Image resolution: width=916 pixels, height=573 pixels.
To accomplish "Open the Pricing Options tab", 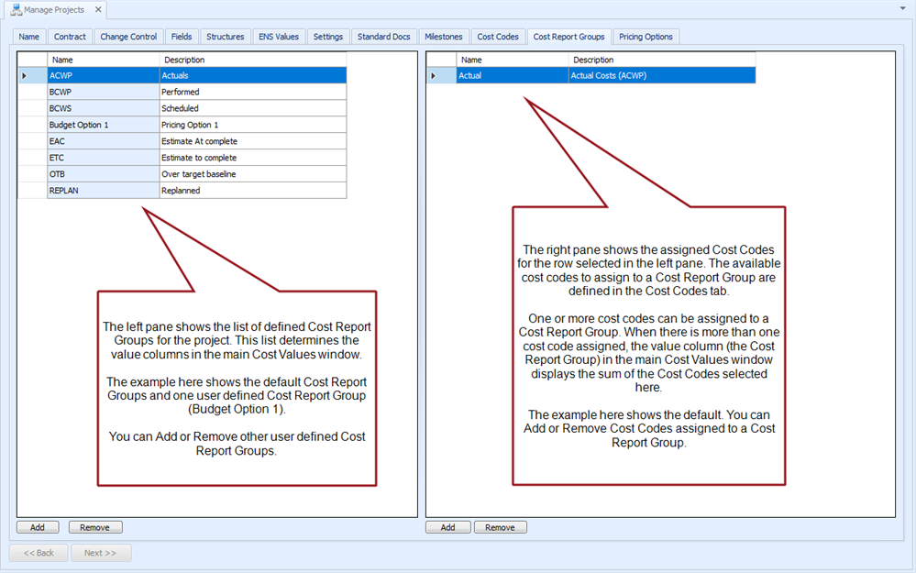I will pos(646,37).
